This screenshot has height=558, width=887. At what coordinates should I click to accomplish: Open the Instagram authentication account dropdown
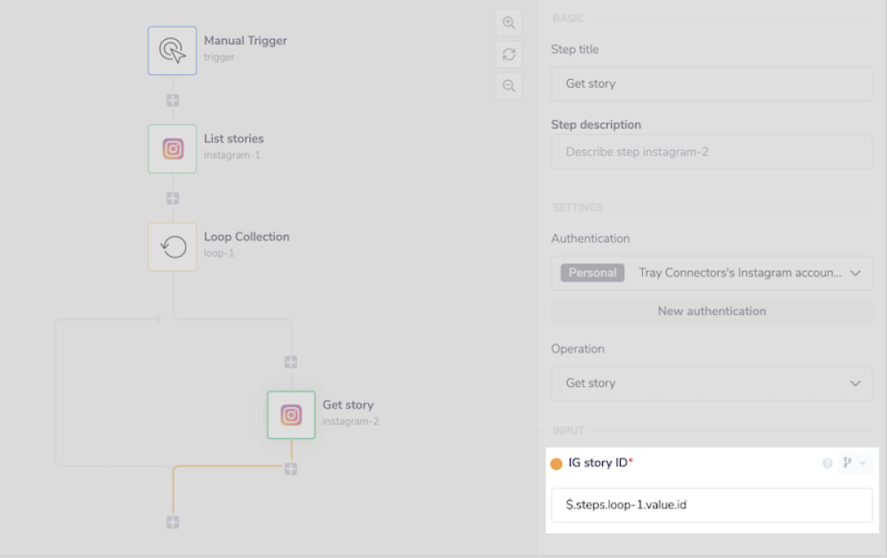point(711,273)
